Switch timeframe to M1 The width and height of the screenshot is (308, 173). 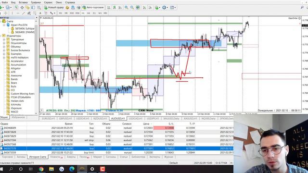pos(60,13)
